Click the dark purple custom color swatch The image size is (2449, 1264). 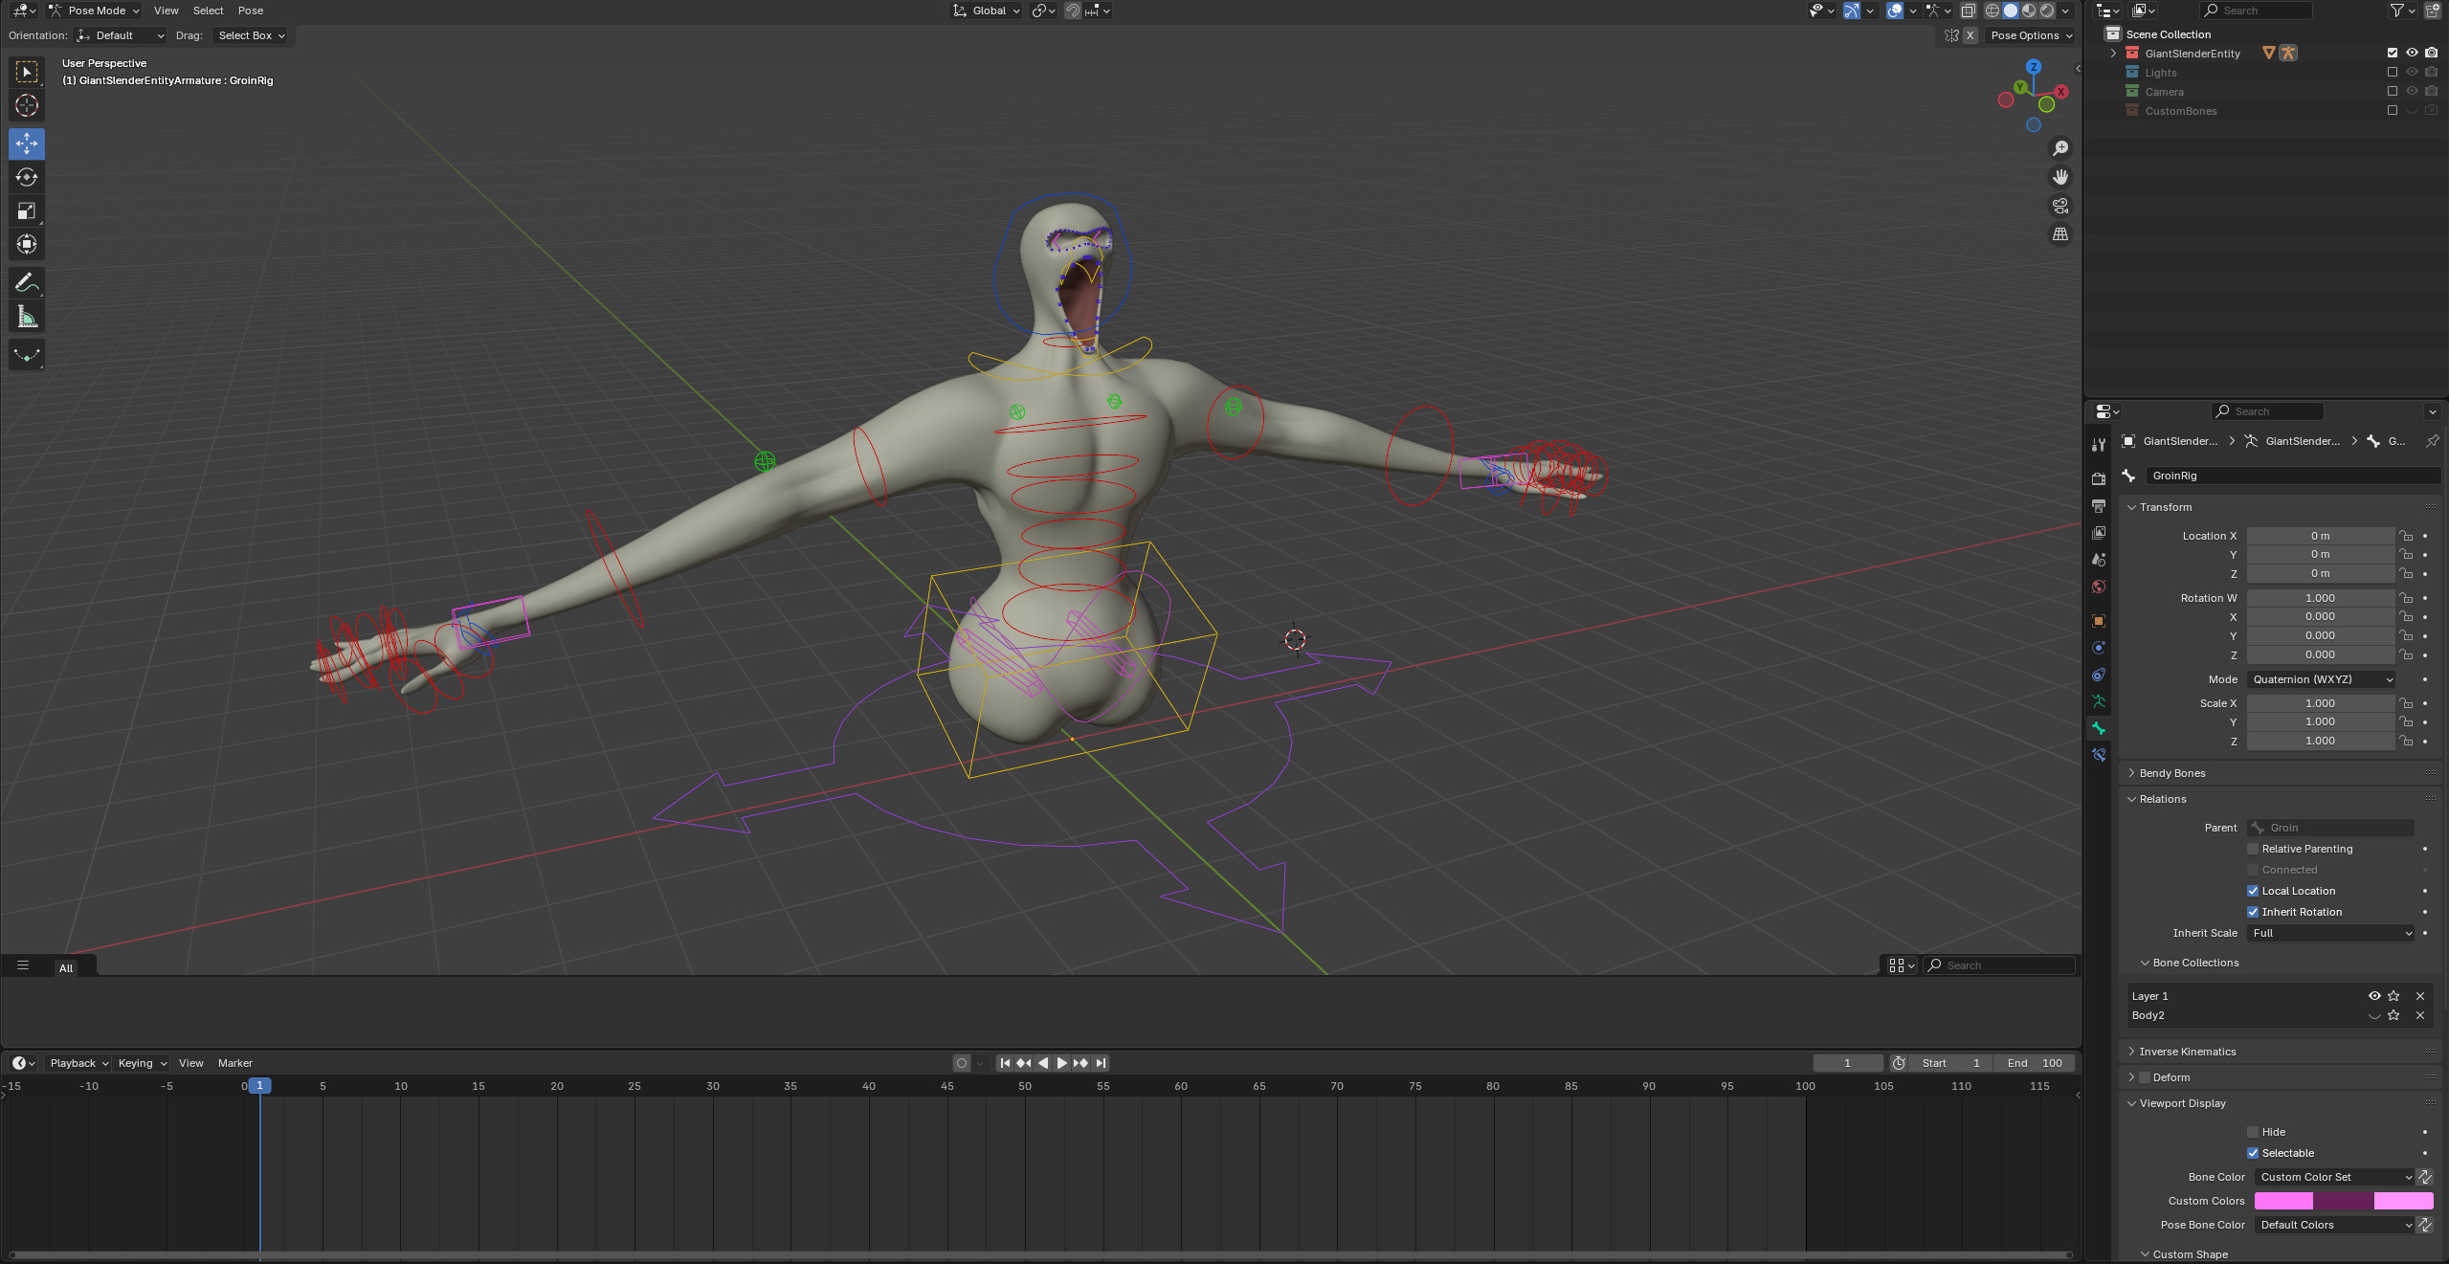point(2344,1201)
